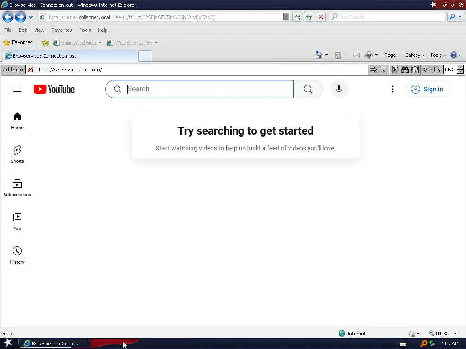Open You in YouTube sidebar

(17, 222)
